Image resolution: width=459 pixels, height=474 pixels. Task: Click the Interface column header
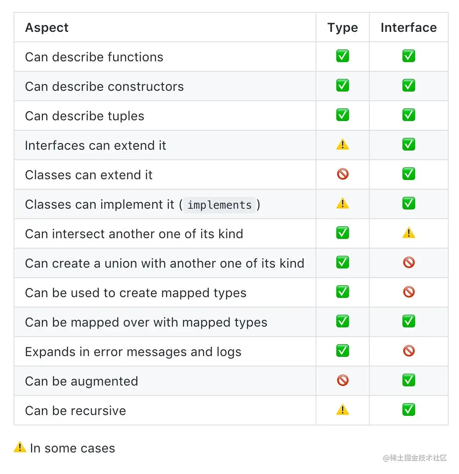point(408,27)
